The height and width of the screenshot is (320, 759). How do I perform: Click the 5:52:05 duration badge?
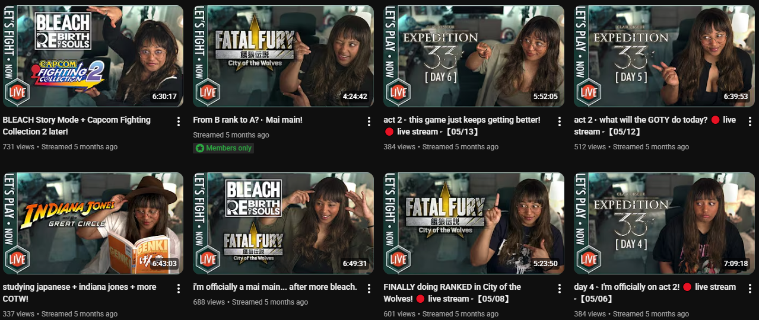click(545, 97)
